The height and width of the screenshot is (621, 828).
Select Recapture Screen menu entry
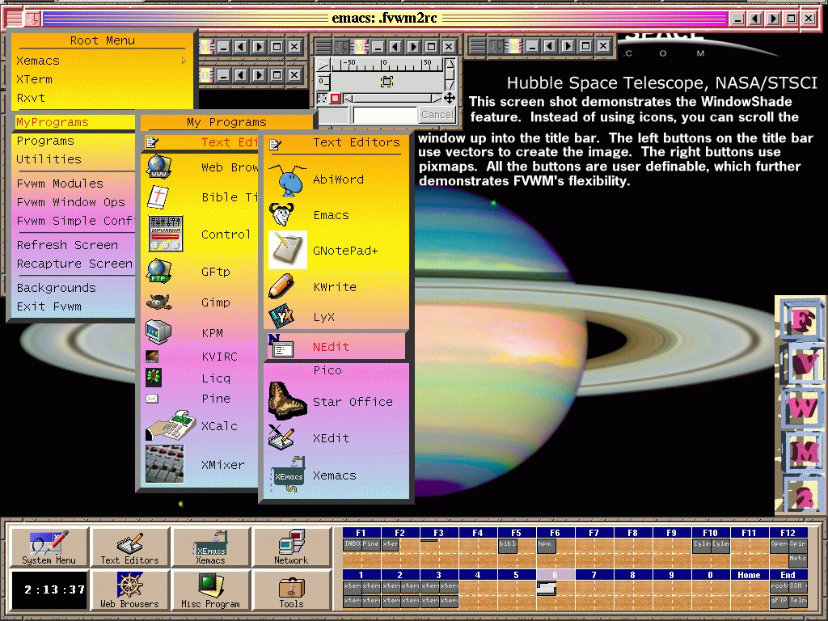74,264
